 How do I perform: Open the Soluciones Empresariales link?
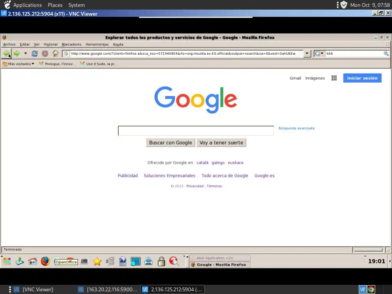point(170,175)
